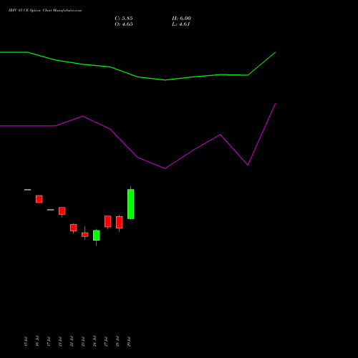Click the '15 Jul' date axis label
Image resolution: width=358 pixels, height=358 pixels.
point(26,342)
